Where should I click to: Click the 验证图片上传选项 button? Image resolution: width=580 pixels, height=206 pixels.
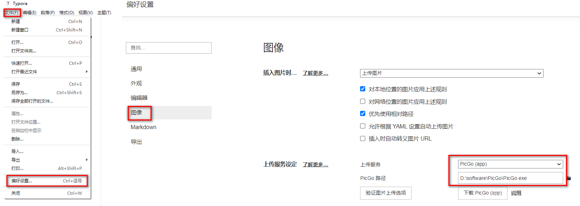pos(386,193)
